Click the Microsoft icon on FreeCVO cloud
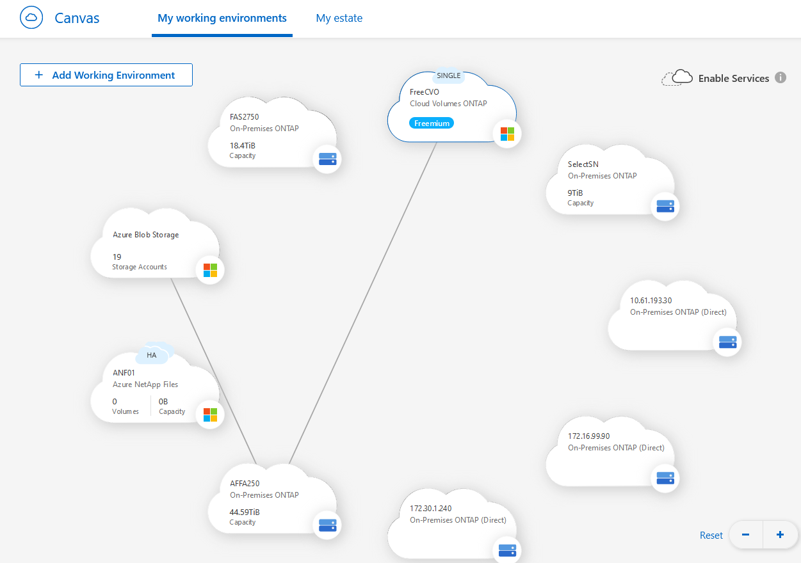 coord(507,134)
